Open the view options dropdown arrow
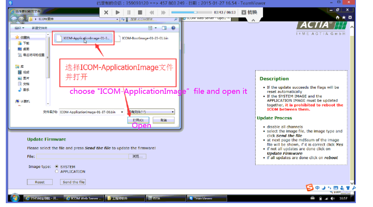 (156, 28)
